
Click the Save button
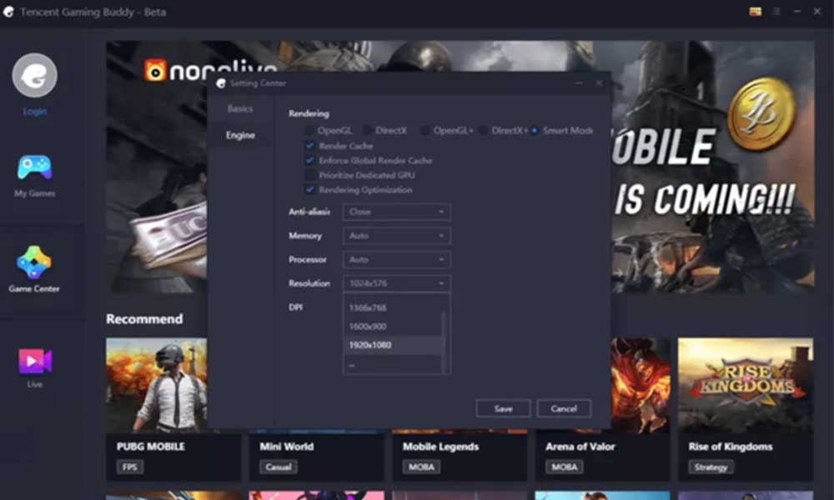click(503, 408)
